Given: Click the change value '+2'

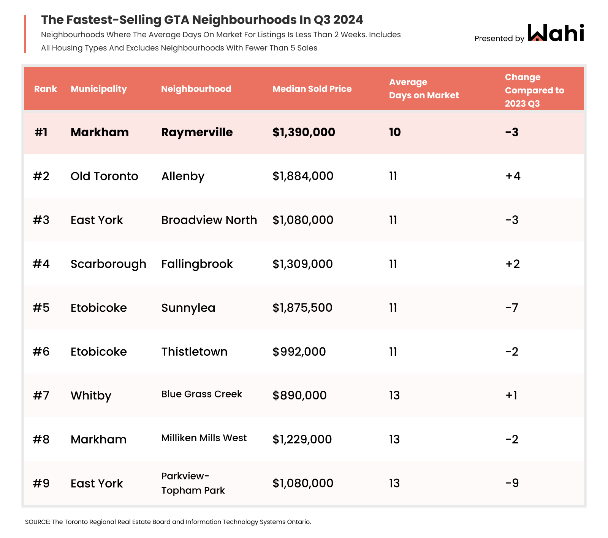Looking at the screenshot, I should [513, 264].
